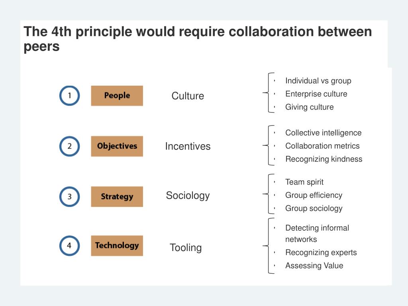Click the Sociology label
The height and width of the screenshot is (306, 408).
pos(188,196)
